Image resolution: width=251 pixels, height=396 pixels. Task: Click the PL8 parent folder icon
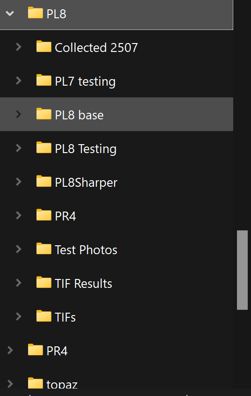click(x=36, y=13)
